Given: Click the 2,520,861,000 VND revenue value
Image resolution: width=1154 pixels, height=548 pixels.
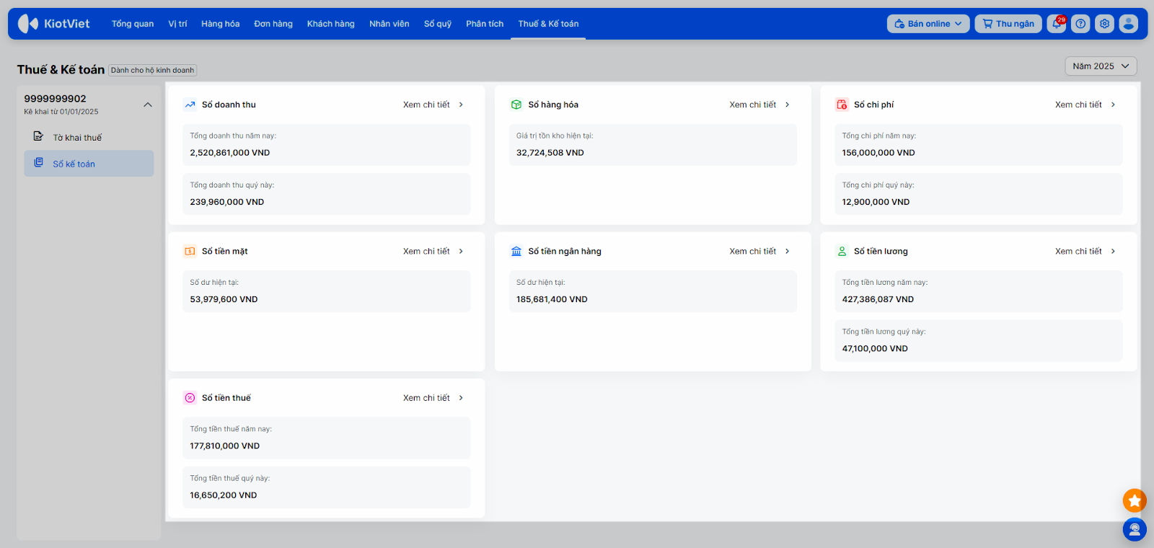Looking at the screenshot, I should pos(230,153).
